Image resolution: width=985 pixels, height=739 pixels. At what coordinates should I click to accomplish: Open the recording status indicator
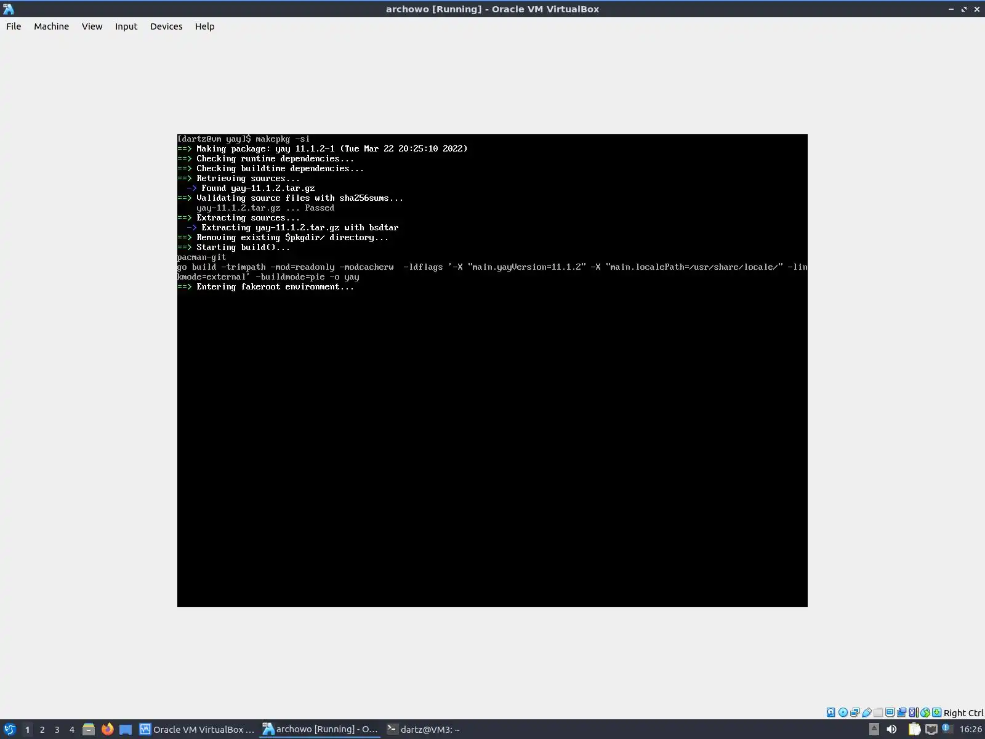point(901,713)
